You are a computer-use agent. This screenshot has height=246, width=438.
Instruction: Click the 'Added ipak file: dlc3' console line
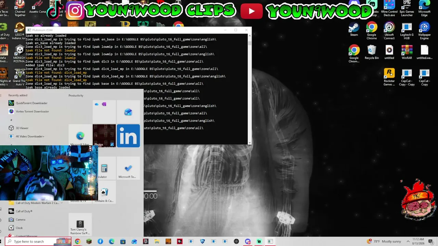click(45, 65)
